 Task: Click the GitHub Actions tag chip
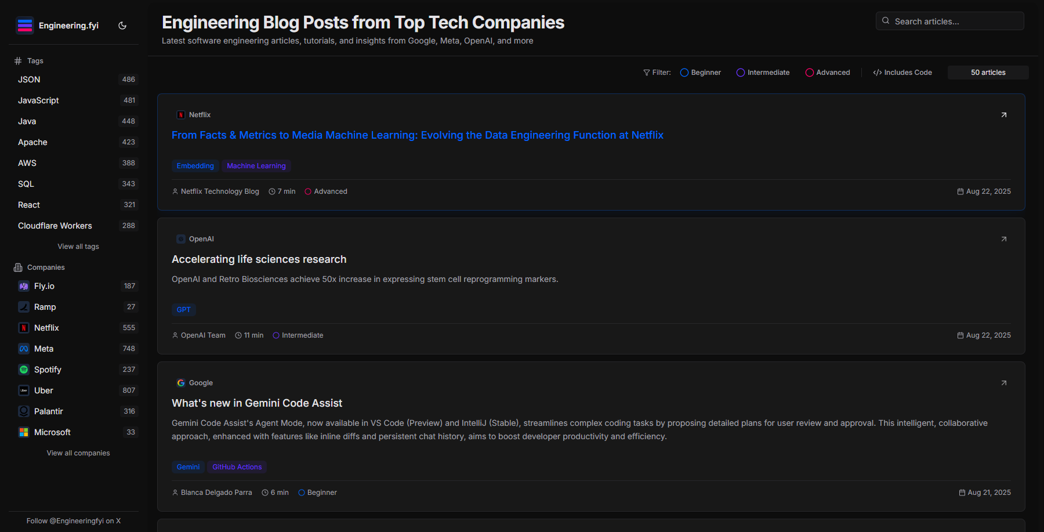[237, 467]
